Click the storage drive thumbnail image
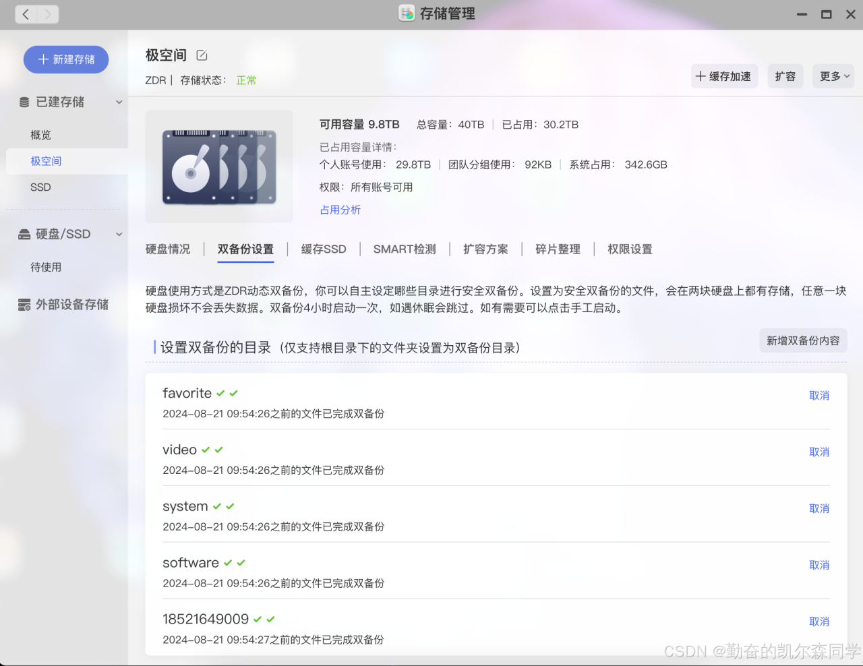Screen dimensions: 863x666 coord(219,166)
